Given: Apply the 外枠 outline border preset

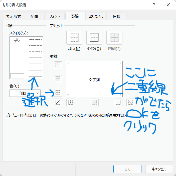Looking at the screenshot, I should pos(94,37).
